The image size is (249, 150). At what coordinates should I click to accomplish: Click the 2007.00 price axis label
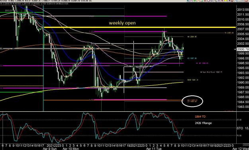click(243, 29)
